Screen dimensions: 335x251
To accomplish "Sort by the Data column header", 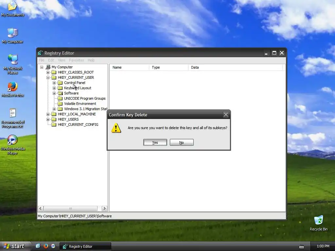I will click(x=236, y=67).
